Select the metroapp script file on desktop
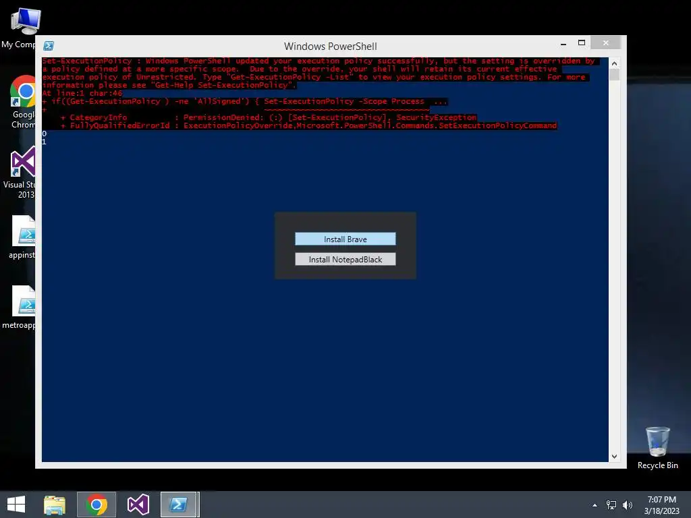 pyautogui.click(x=20, y=308)
